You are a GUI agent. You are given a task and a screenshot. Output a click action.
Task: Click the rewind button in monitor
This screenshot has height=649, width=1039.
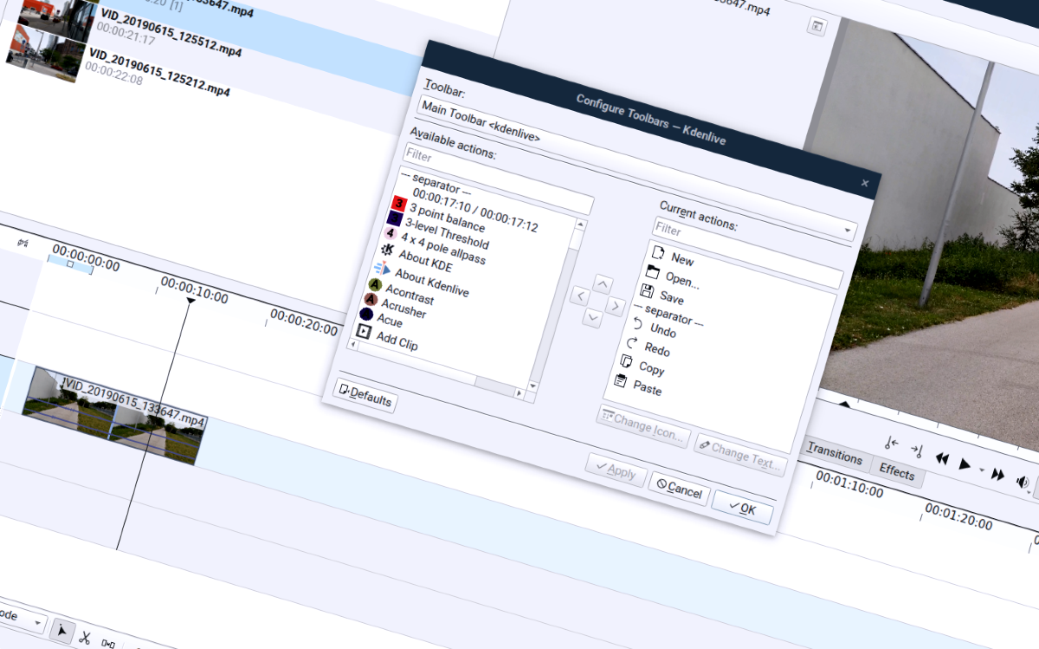pos(942,458)
